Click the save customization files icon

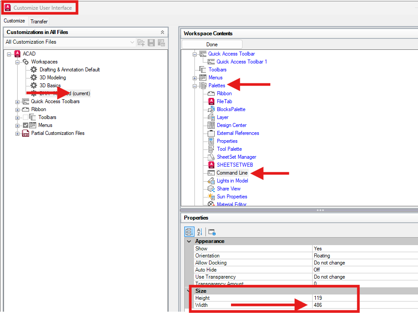[151, 42]
